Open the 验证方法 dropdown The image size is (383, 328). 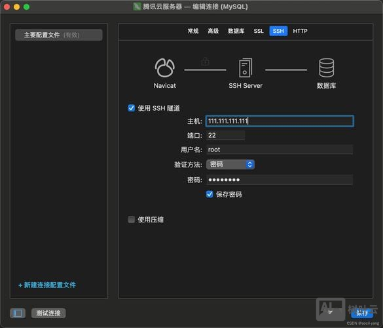coord(230,164)
